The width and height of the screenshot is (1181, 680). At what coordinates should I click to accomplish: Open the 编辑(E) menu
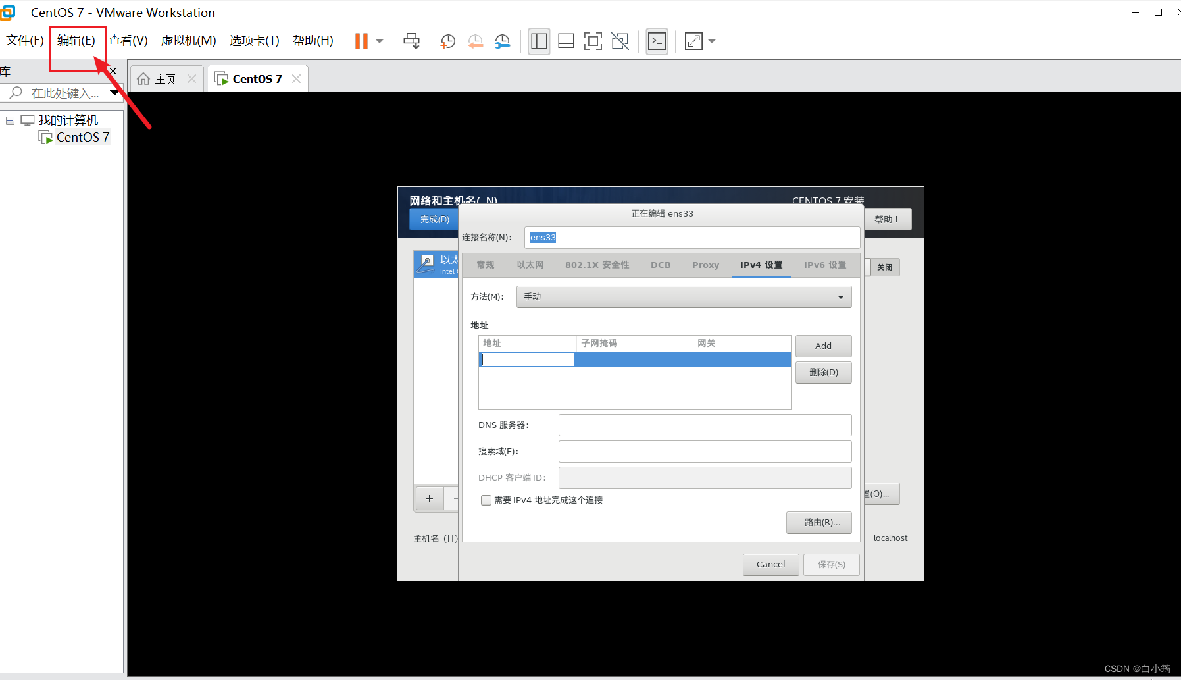tap(76, 41)
